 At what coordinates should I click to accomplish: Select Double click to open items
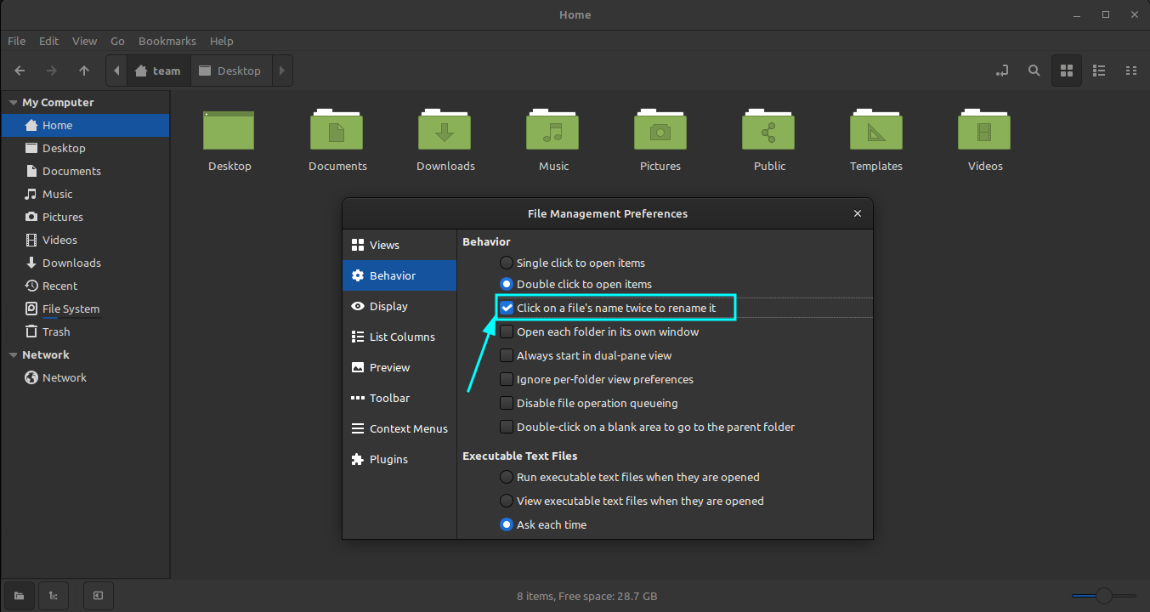(x=576, y=284)
